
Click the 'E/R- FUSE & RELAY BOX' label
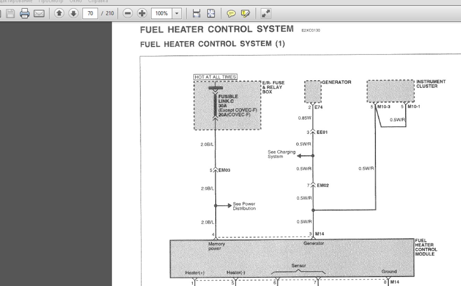(273, 87)
